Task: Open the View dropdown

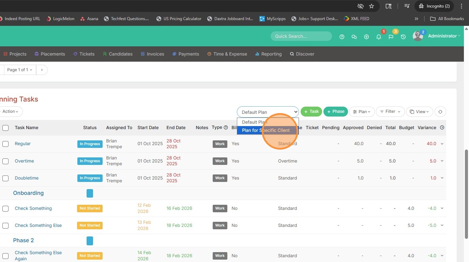Action: 420,112
